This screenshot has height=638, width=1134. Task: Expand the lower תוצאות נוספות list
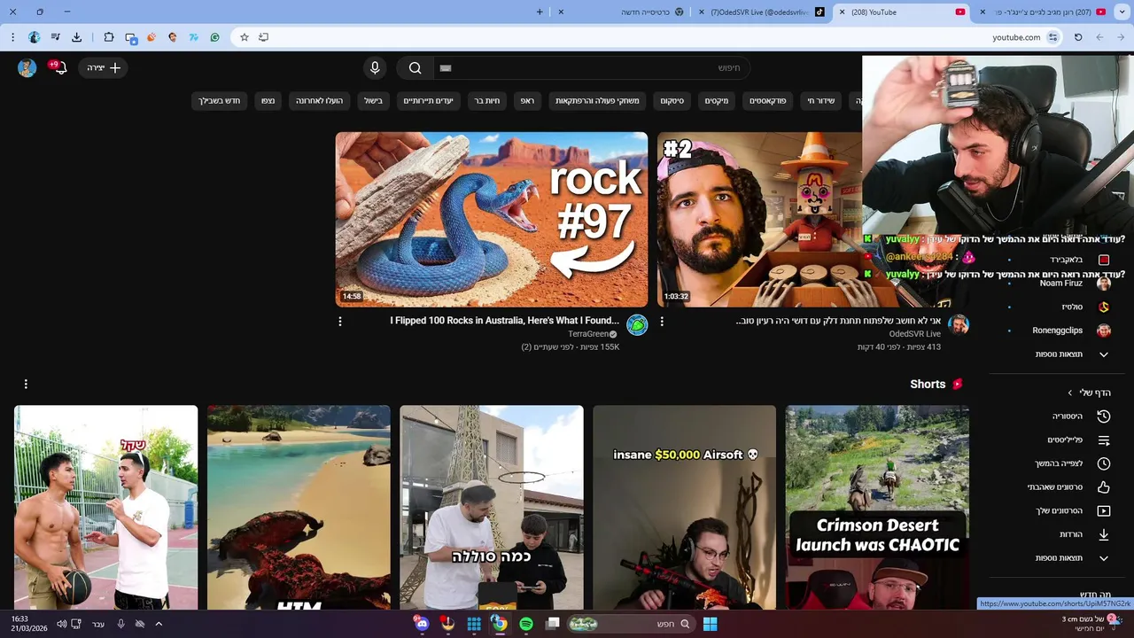pyautogui.click(x=1060, y=558)
